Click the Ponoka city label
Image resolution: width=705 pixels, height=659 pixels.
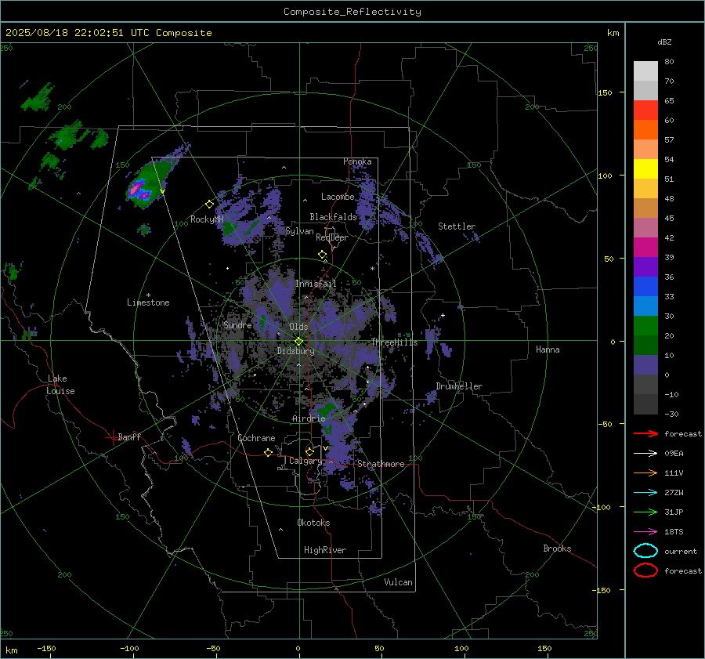(357, 161)
